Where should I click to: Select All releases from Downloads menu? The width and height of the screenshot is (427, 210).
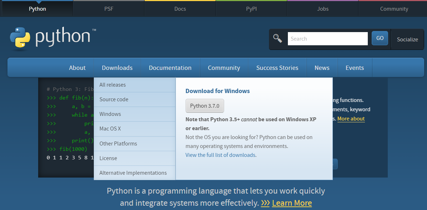pos(113,85)
